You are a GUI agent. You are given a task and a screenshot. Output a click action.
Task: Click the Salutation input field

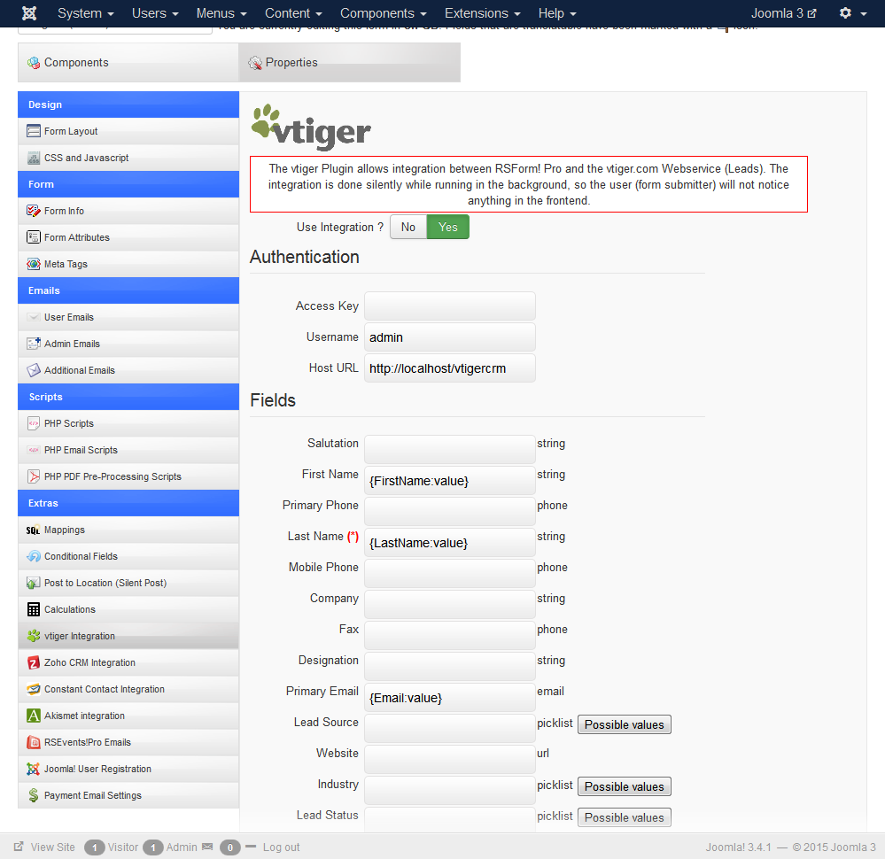(x=450, y=449)
